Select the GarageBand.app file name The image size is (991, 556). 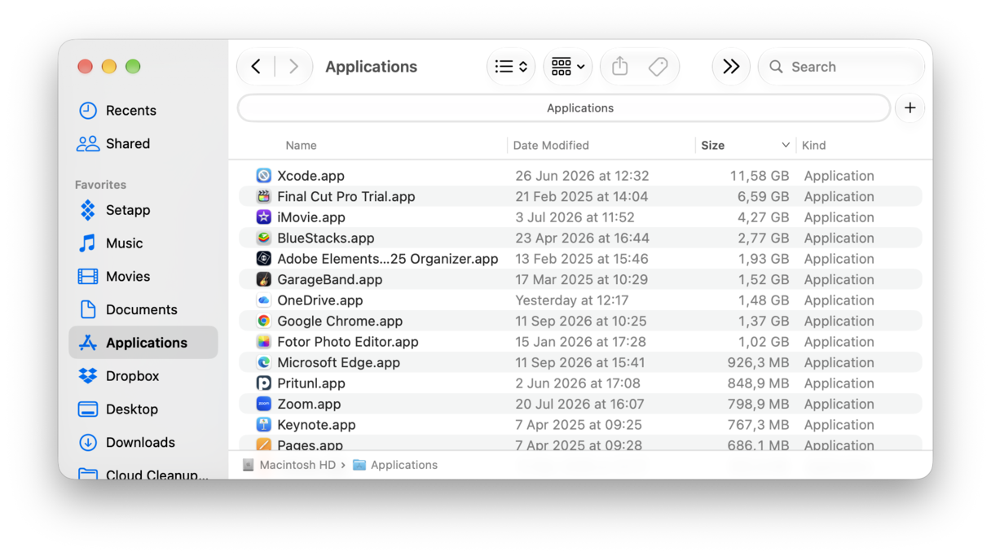tap(330, 279)
